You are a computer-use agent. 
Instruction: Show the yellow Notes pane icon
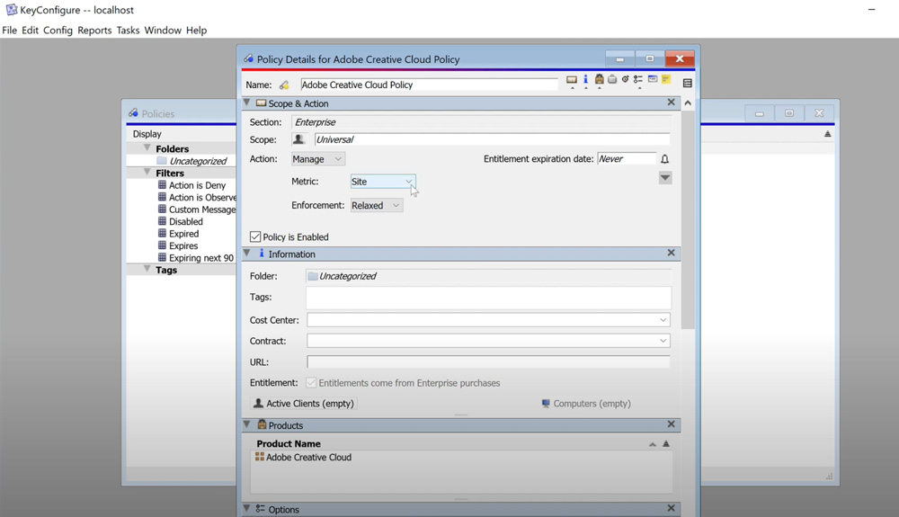pyautogui.click(x=666, y=79)
